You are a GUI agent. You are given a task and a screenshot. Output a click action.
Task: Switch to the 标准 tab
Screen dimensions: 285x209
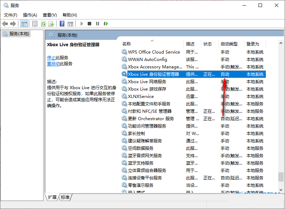click(65, 197)
